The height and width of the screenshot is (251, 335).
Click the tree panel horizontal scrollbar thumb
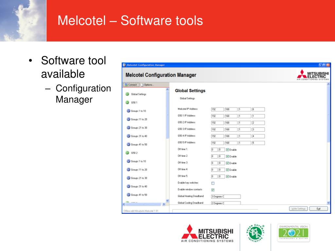coord(143,204)
